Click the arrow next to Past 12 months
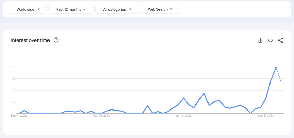 point(85,9)
